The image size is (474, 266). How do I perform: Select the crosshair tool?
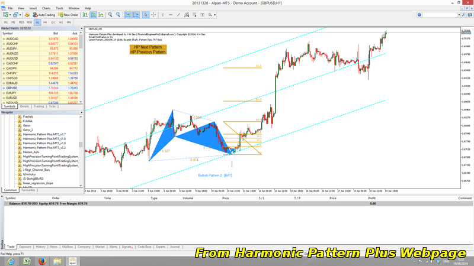153,15
